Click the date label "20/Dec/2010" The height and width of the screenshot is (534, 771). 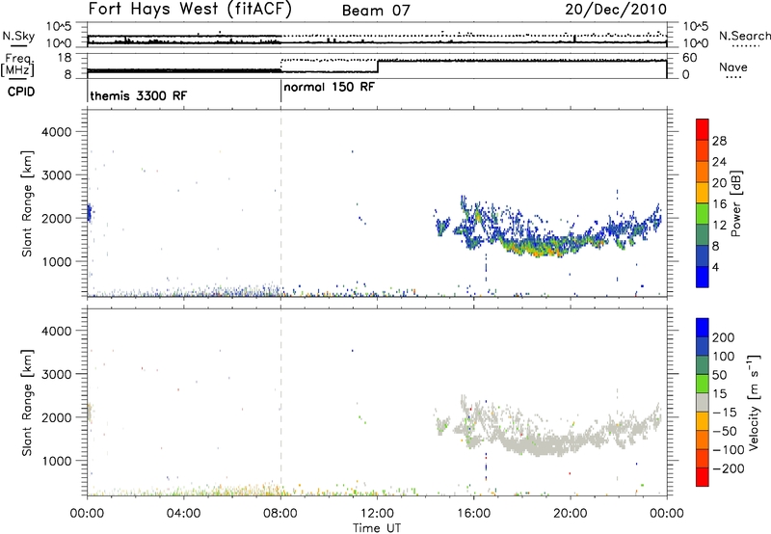(x=616, y=9)
